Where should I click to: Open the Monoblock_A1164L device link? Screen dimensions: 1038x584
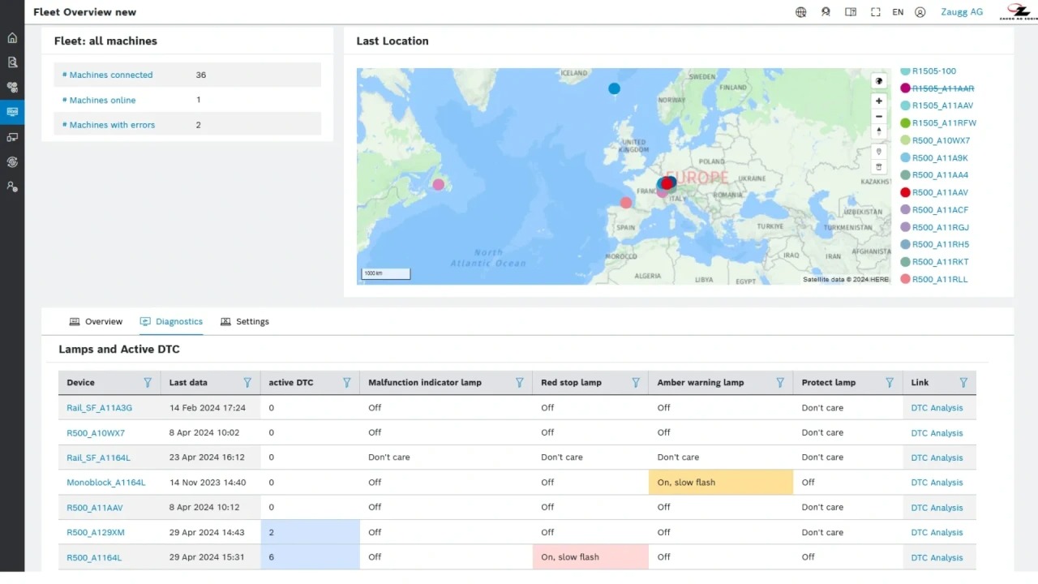pyautogui.click(x=105, y=483)
